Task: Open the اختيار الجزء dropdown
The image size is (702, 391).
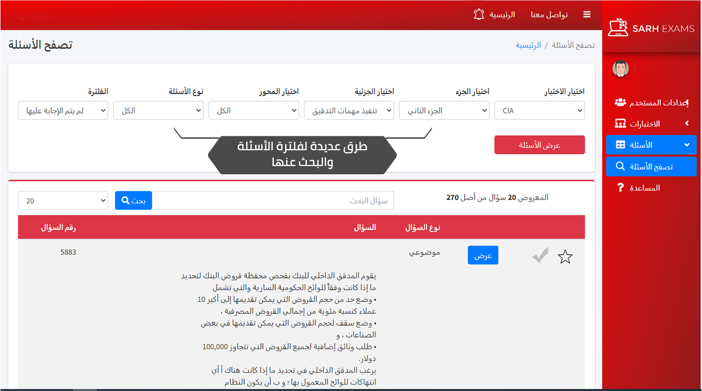Action: (444, 111)
